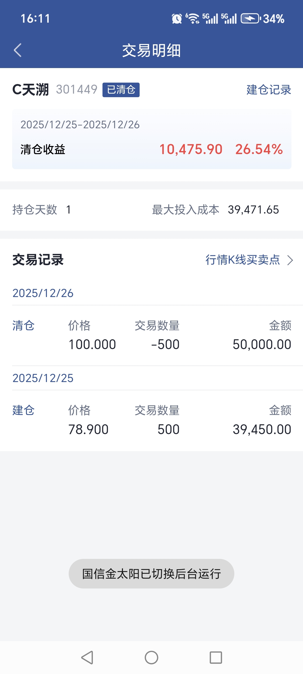Open 建仓记录 link

pos(268,90)
